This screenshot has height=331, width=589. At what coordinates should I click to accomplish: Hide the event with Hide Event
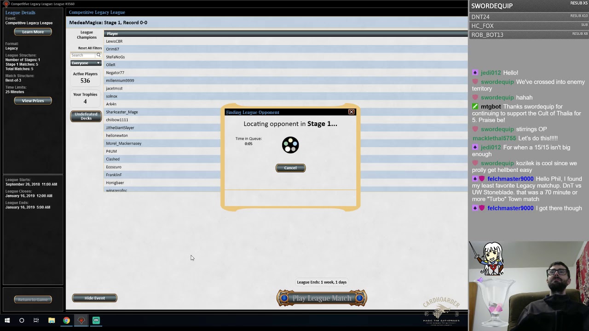pos(94,298)
